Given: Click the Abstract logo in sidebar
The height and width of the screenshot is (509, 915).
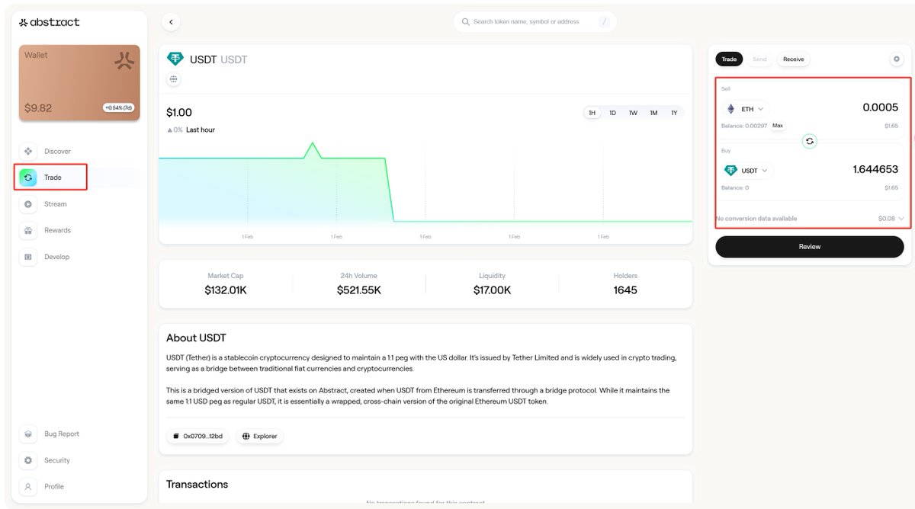Looking at the screenshot, I should (x=50, y=22).
